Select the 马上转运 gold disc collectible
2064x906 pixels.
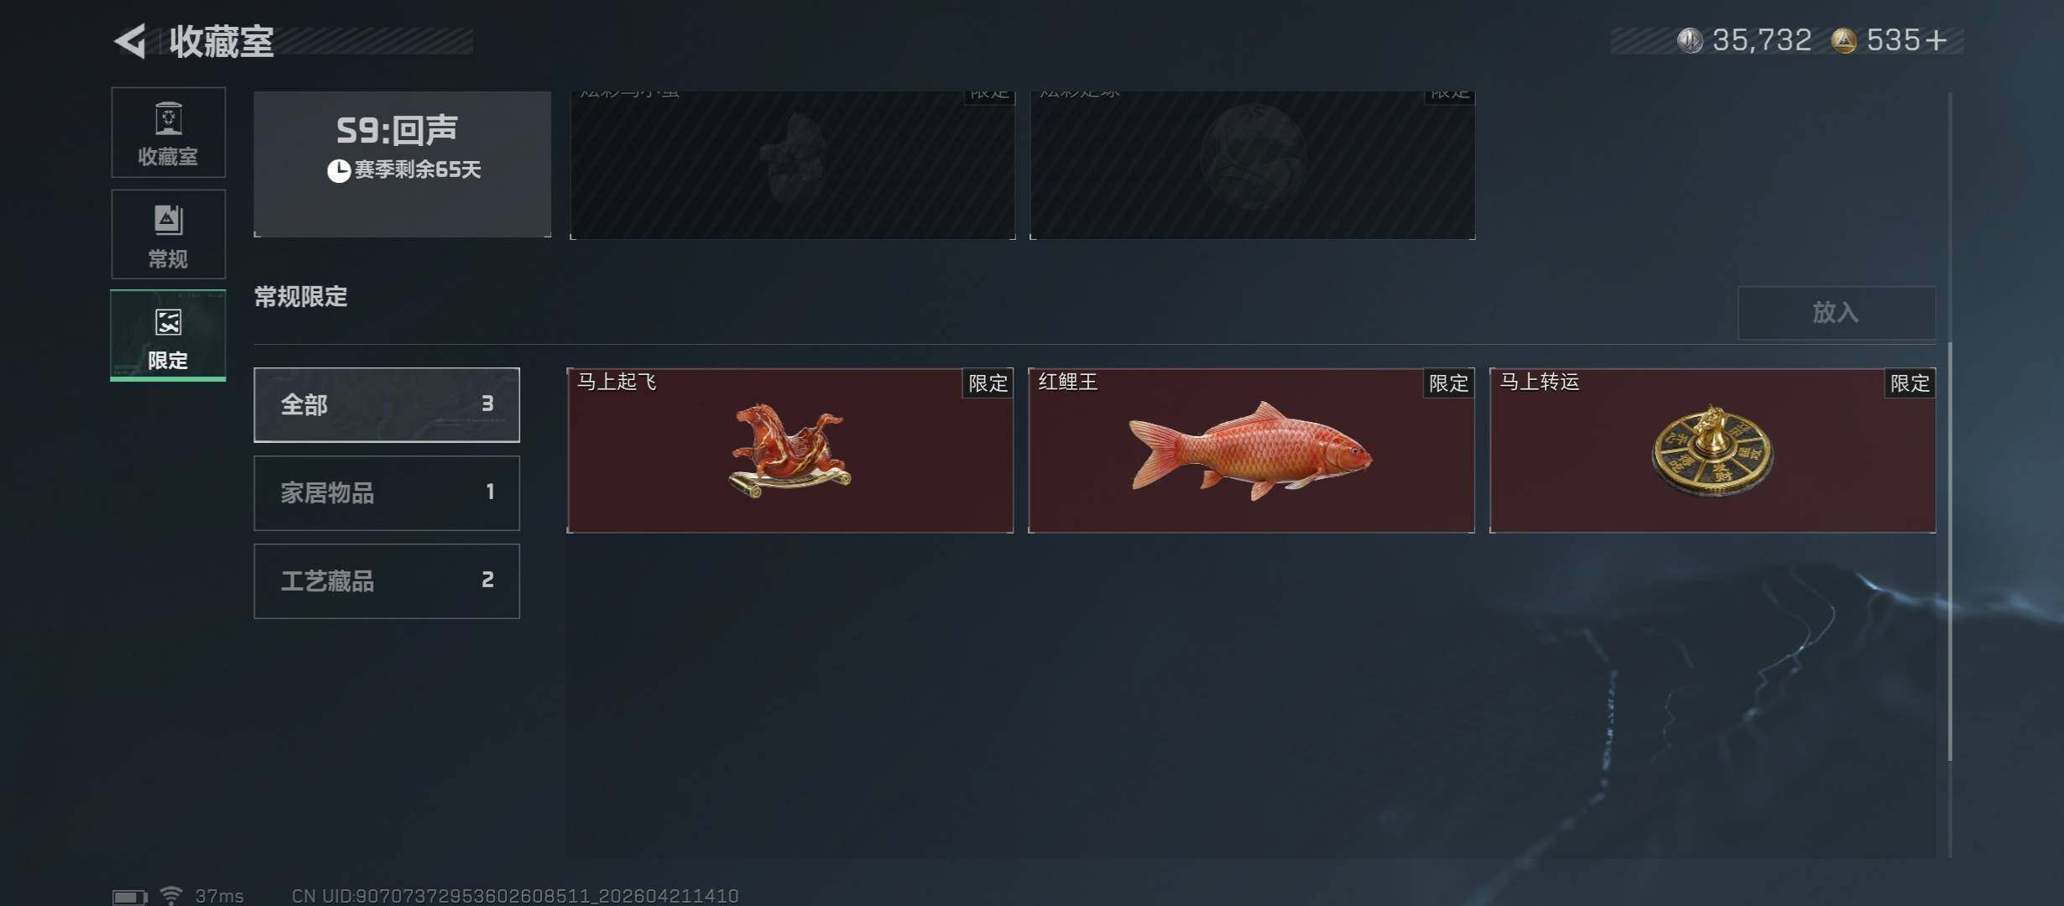point(1712,450)
